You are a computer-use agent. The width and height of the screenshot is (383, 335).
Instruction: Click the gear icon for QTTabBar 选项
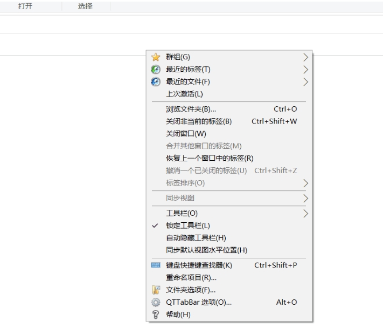[x=156, y=303]
